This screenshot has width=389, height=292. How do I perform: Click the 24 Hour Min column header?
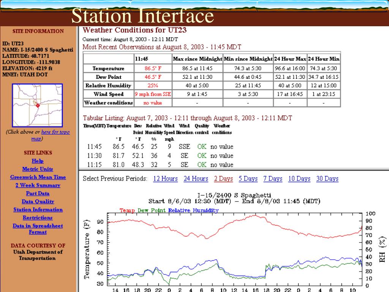(324, 59)
